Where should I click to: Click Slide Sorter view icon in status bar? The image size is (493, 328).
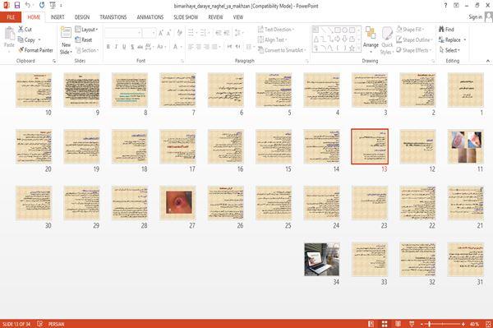pyautogui.click(x=385, y=324)
